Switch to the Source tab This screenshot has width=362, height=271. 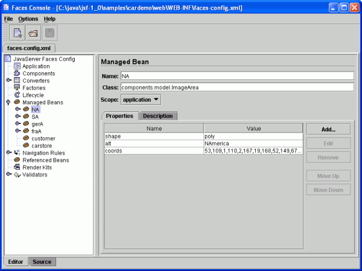(x=42, y=262)
